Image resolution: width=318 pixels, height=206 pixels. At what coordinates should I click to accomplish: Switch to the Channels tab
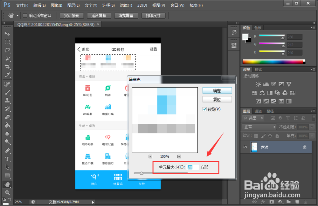point(258,111)
